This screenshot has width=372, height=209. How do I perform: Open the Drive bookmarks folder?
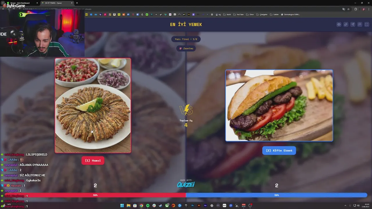coord(250,15)
